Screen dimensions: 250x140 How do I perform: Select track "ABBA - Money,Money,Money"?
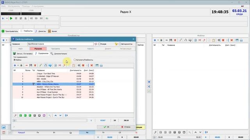(54, 84)
